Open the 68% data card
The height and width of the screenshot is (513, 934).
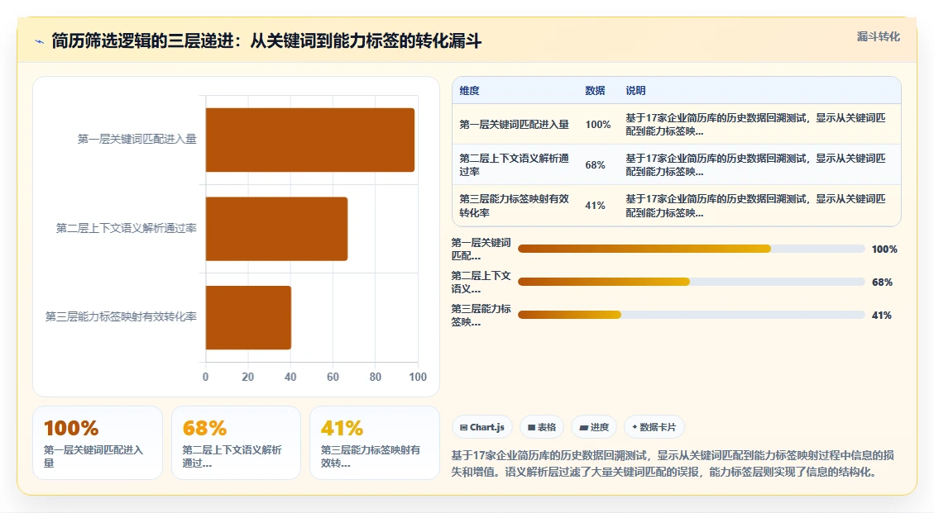pyautogui.click(x=237, y=443)
